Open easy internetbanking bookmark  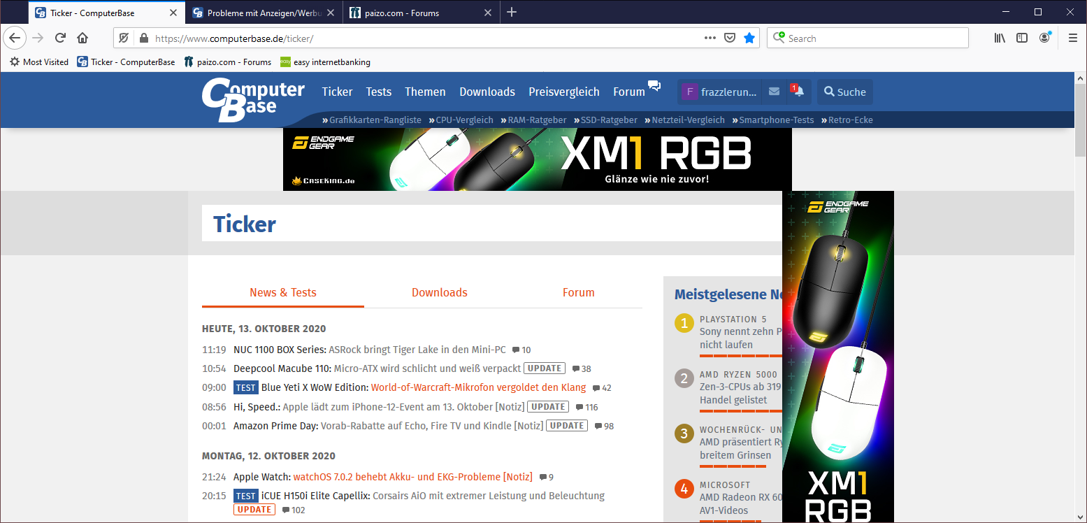point(325,62)
